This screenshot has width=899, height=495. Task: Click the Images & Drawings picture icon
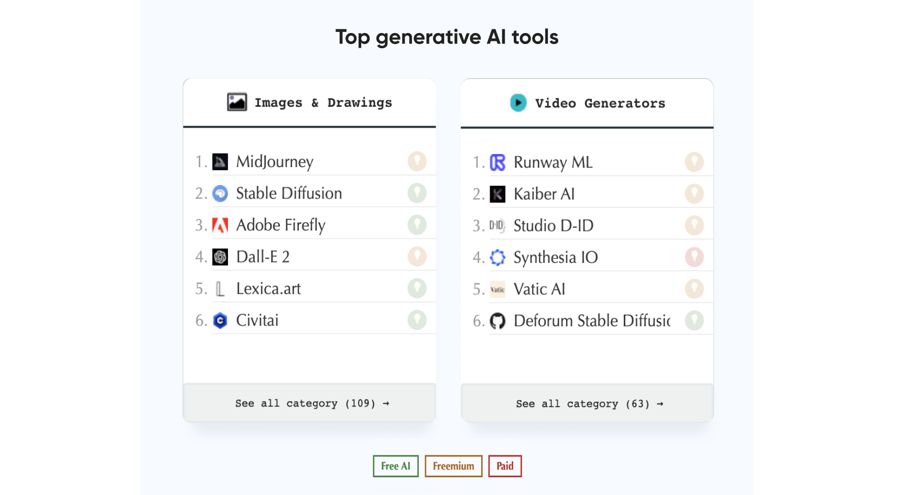pyautogui.click(x=237, y=102)
